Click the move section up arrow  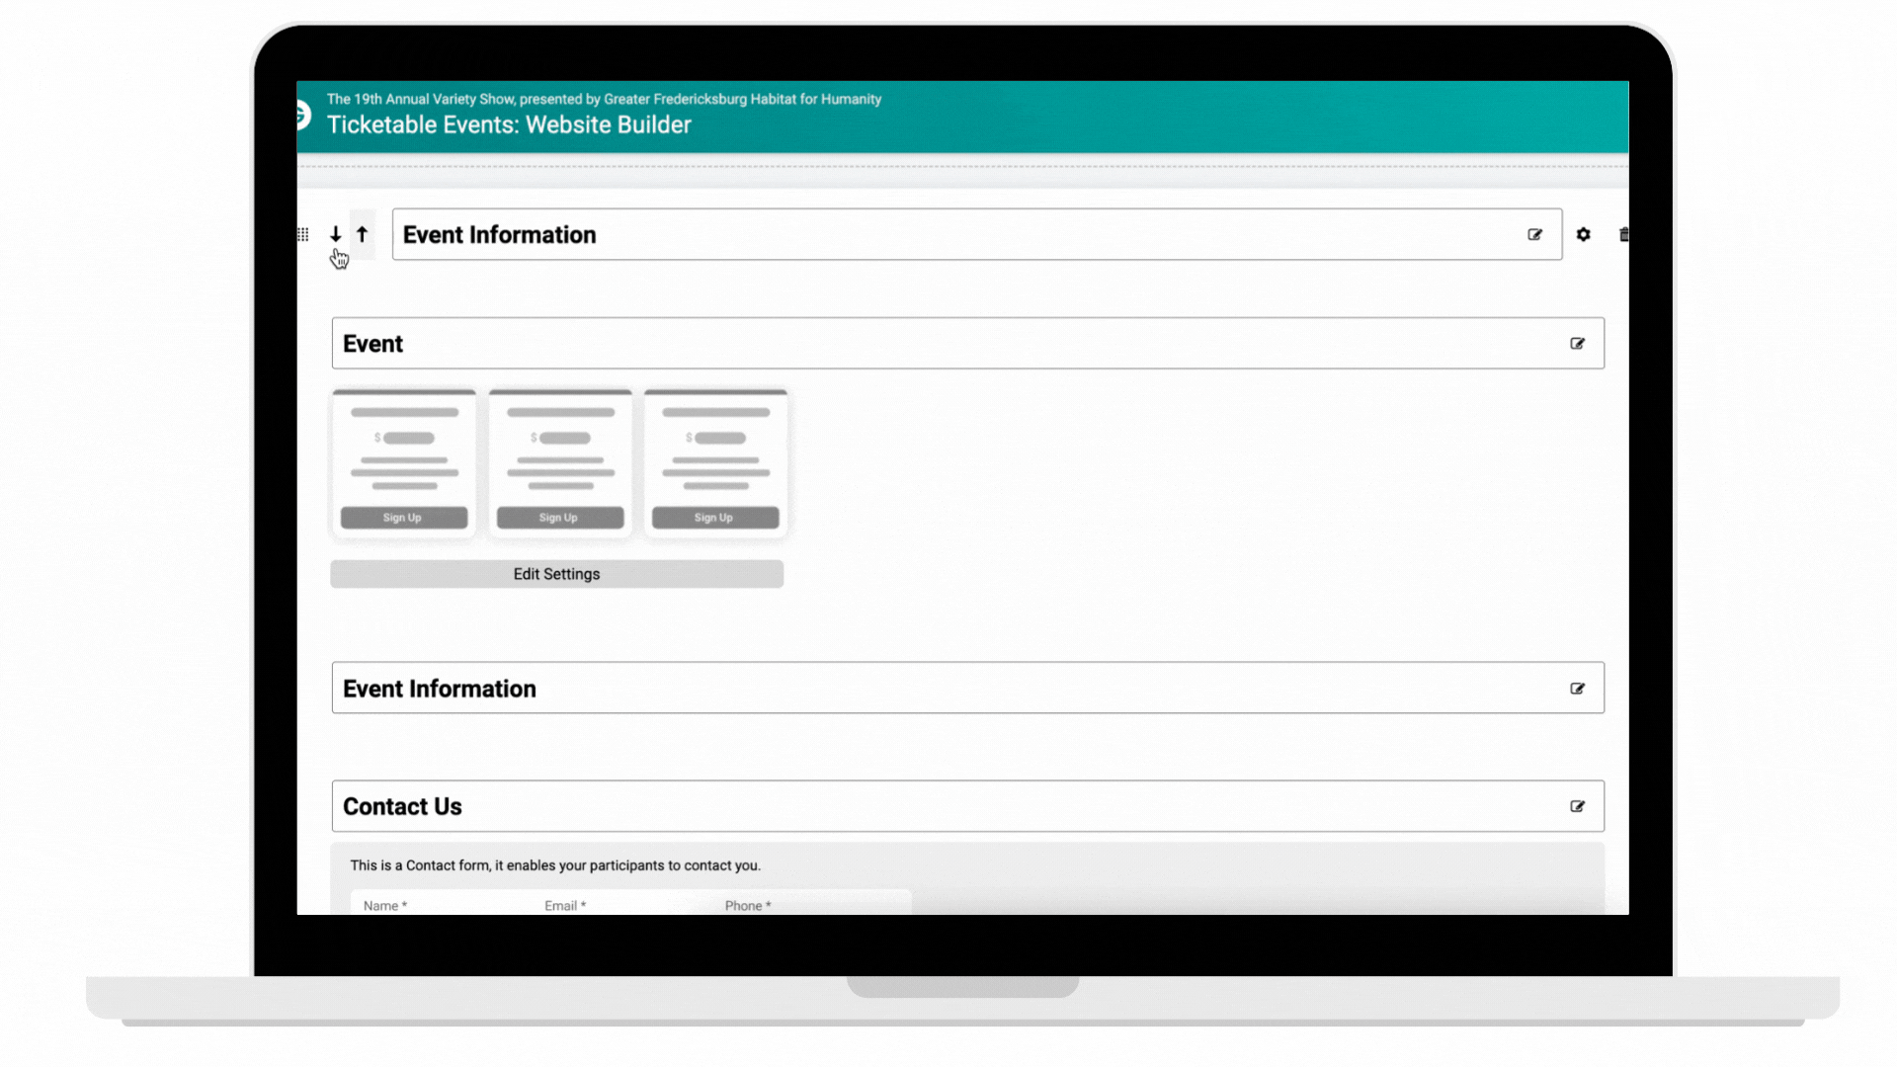pos(363,234)
